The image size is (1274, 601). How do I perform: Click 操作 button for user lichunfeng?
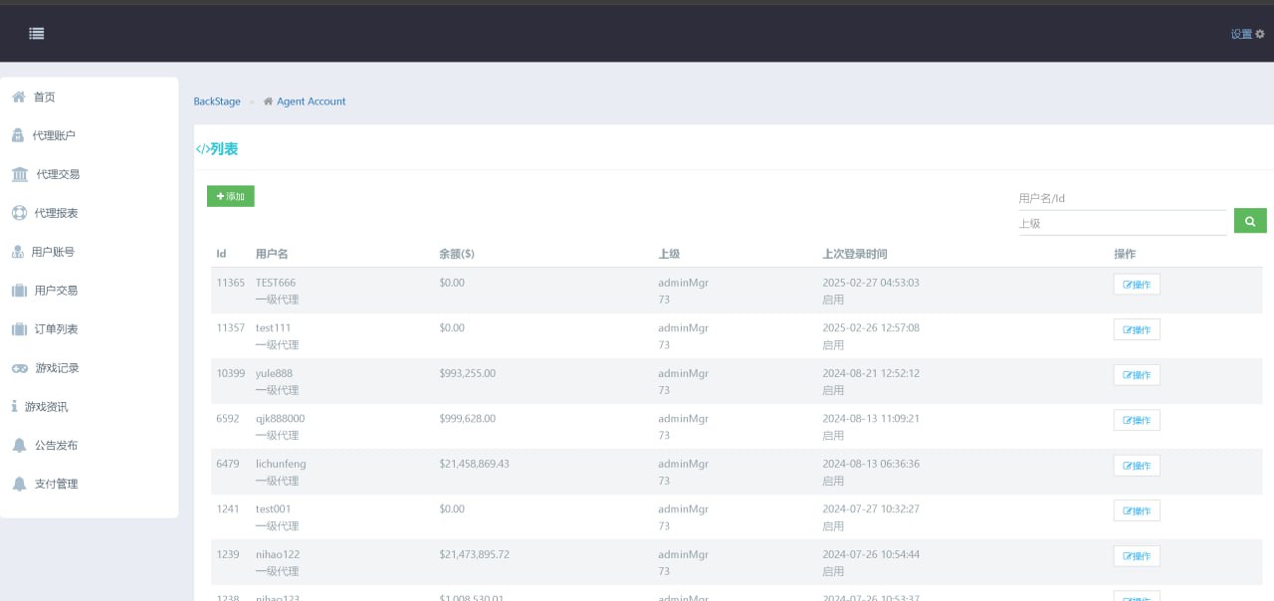pos(1137,466)
